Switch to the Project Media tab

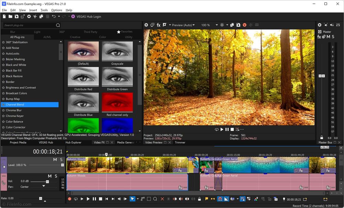coord(18,142)
